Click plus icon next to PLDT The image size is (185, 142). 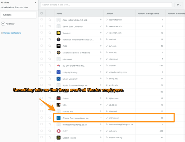pos(101,131)
